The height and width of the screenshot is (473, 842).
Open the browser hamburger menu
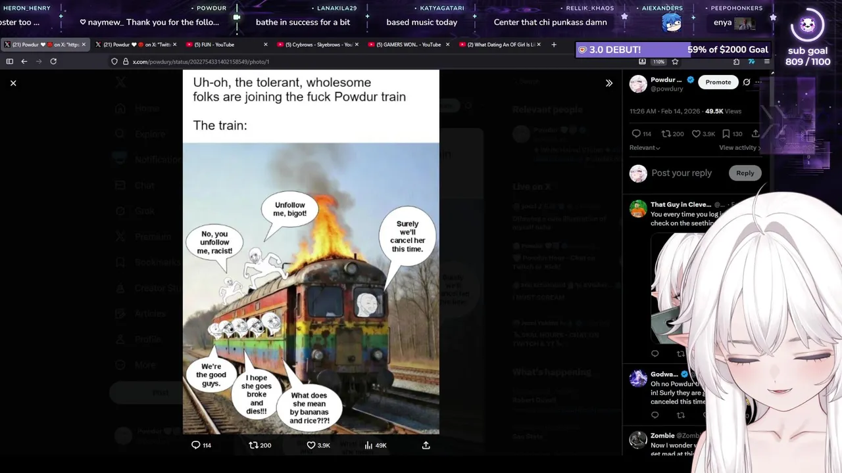(x=766, y=62)
